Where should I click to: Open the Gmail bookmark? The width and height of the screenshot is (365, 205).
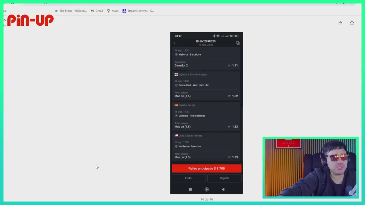[x=97, y=11]
